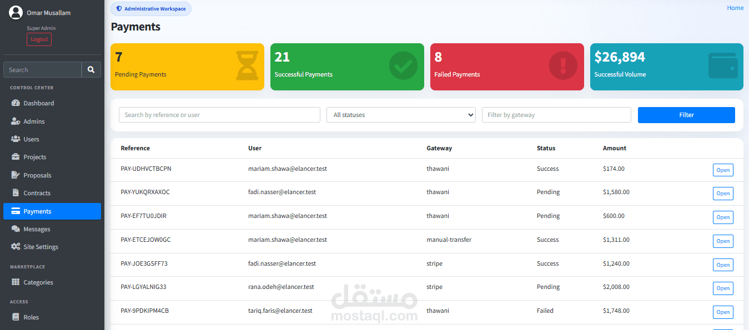Select Contracts in the sidebar
The image size is (749, 330).
[x=52, y=193]
